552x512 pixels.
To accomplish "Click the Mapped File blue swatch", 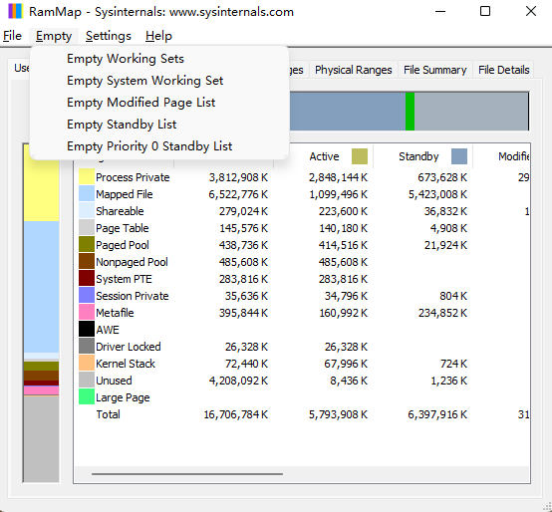I will point(87,194).
